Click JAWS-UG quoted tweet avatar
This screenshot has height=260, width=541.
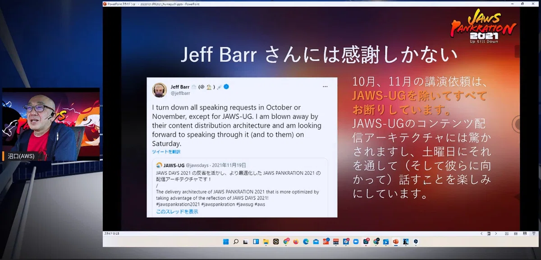(159, 165)
